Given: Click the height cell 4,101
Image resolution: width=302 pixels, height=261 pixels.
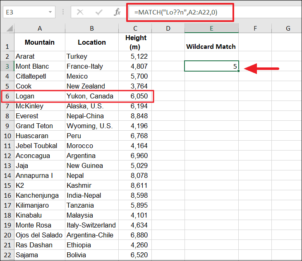Looking at the screenshot, I should [x=135, y=215].
